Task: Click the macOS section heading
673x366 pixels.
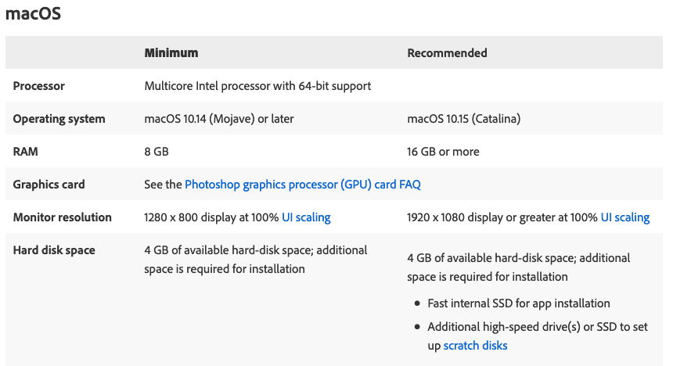Action: point(33,13)
